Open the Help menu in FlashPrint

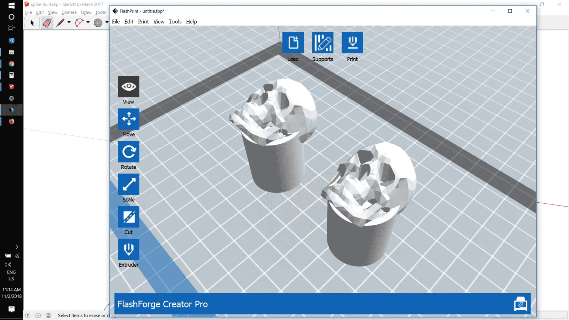[x=191, y=22]
